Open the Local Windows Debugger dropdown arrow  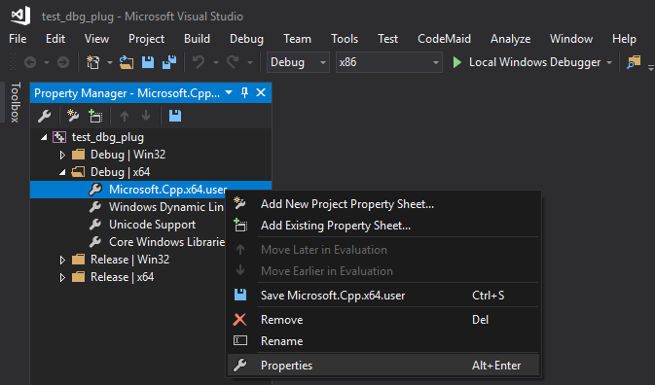pos(609,62)
